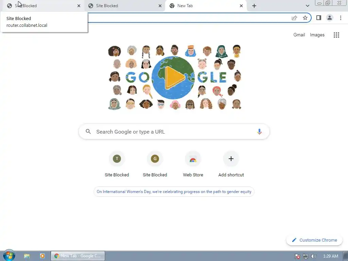Viewport: 348px width, 261px height.
Task: Click the 1:29 AM taskbar clock
Action: tap(330, 256)
